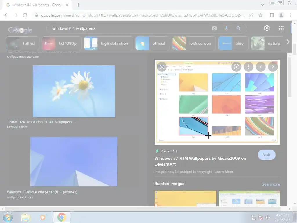Open the yellow related image thumbnail
This screenshot has width=297, height=223.
tap(185, 199)
